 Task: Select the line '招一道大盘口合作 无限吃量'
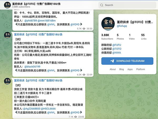pos(30,101)
